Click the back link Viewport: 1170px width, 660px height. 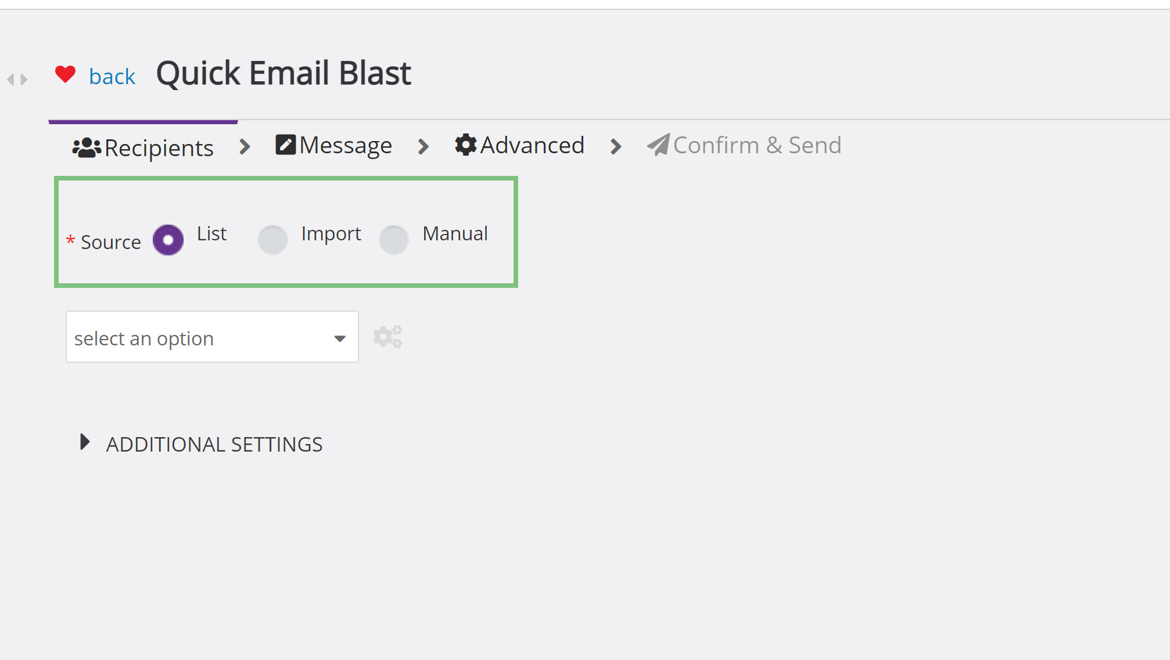tap(112, 76)
